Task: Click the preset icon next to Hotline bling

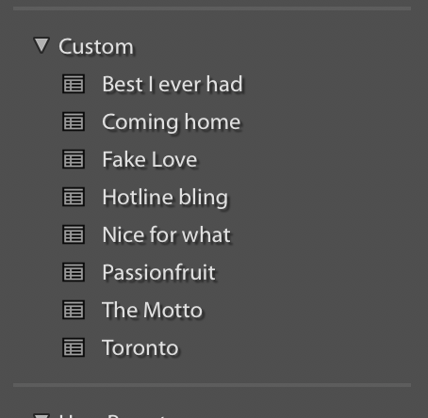Action: pyautogui.click(x=74, y=197)
